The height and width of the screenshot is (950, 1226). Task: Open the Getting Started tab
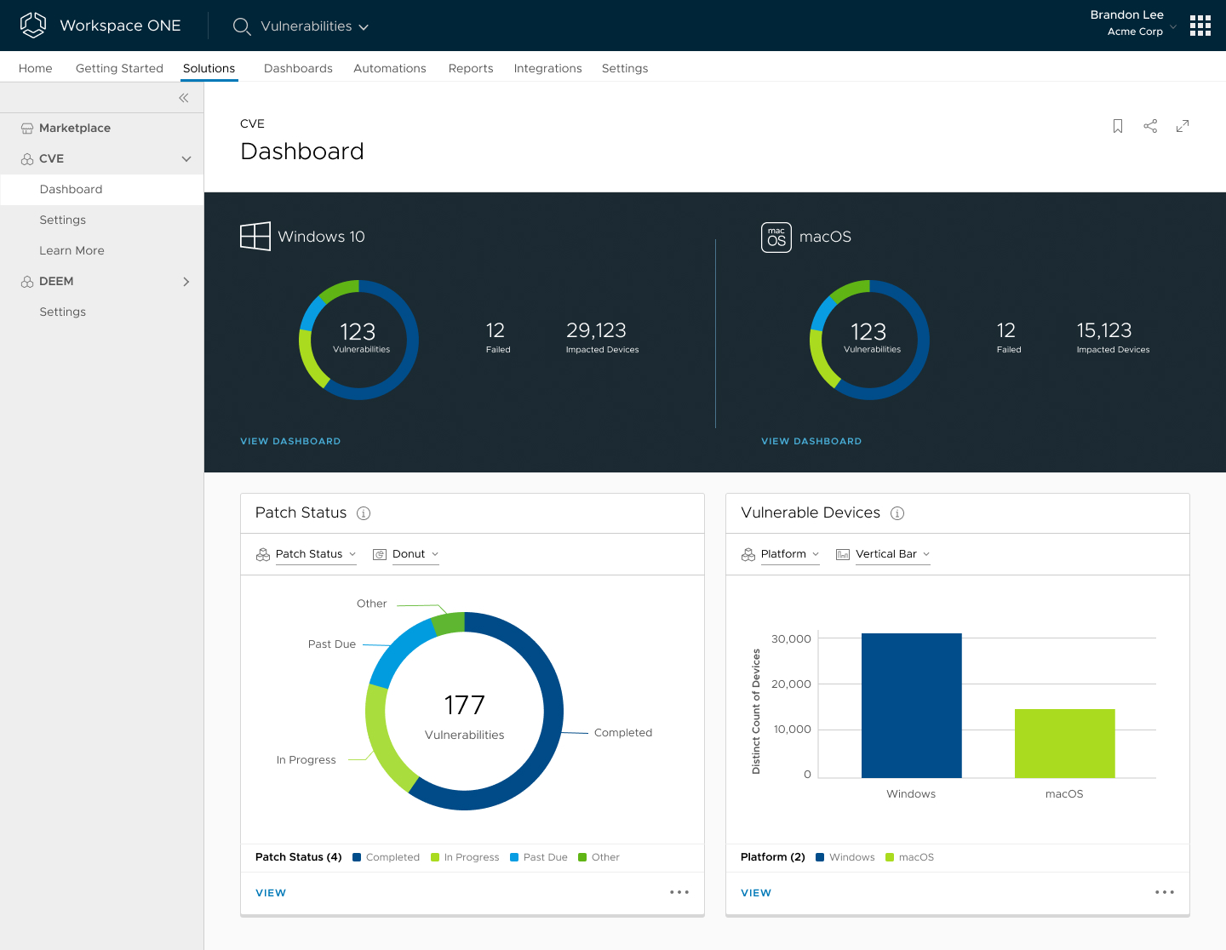click(119, 68)
